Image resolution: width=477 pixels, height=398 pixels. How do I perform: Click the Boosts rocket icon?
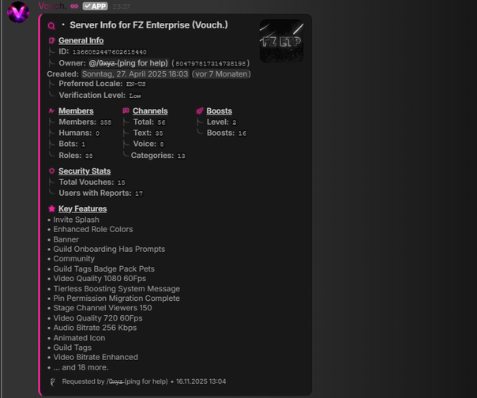(200, 111)
